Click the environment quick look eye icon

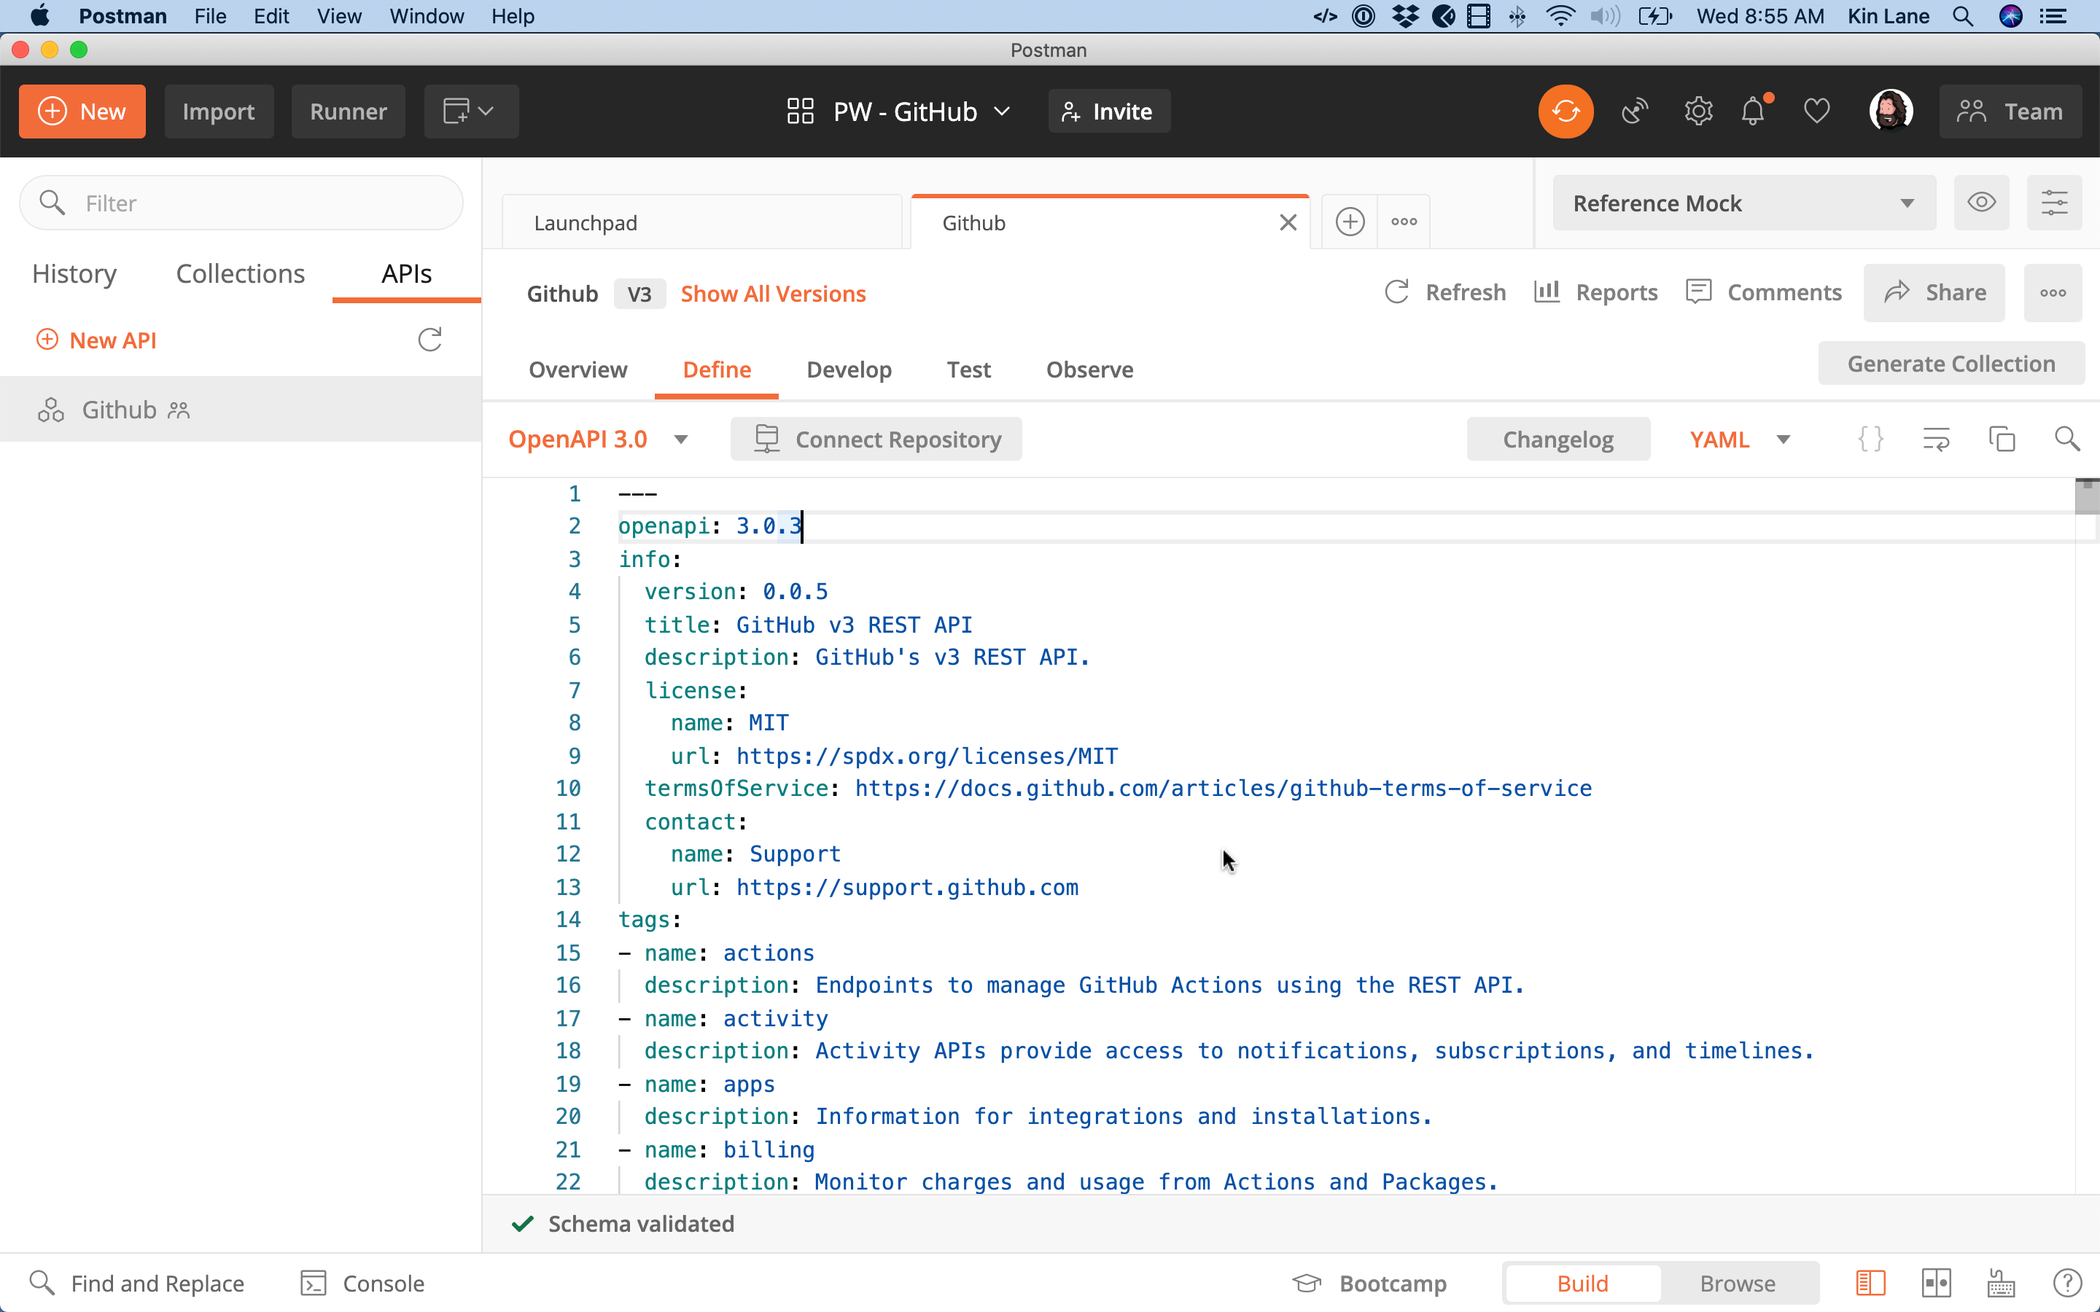pyautogui.click(x=1981, y=203)
